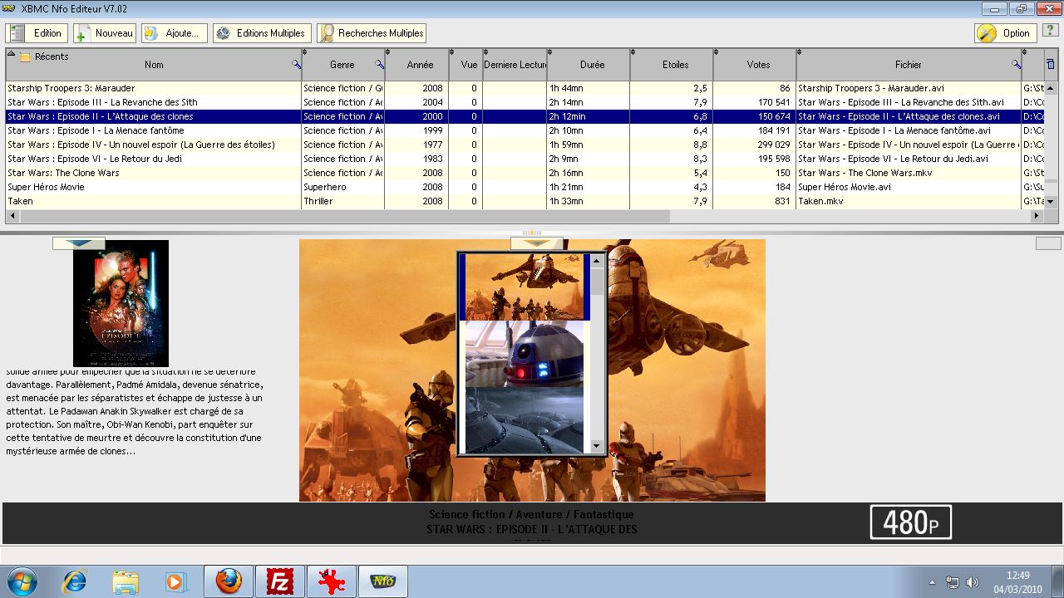Select the Taken movie row
This screenshot has width=1064, height=598.
(524, 201)
